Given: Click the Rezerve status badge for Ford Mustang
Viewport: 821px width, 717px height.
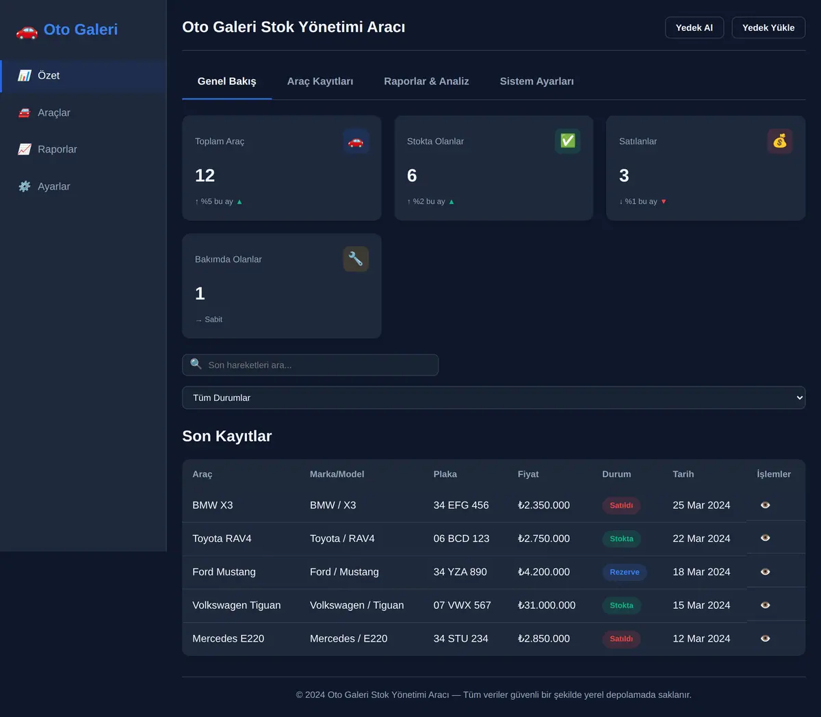Looking at the screenshot, I should pyautogui.click(x=625, y=572).
